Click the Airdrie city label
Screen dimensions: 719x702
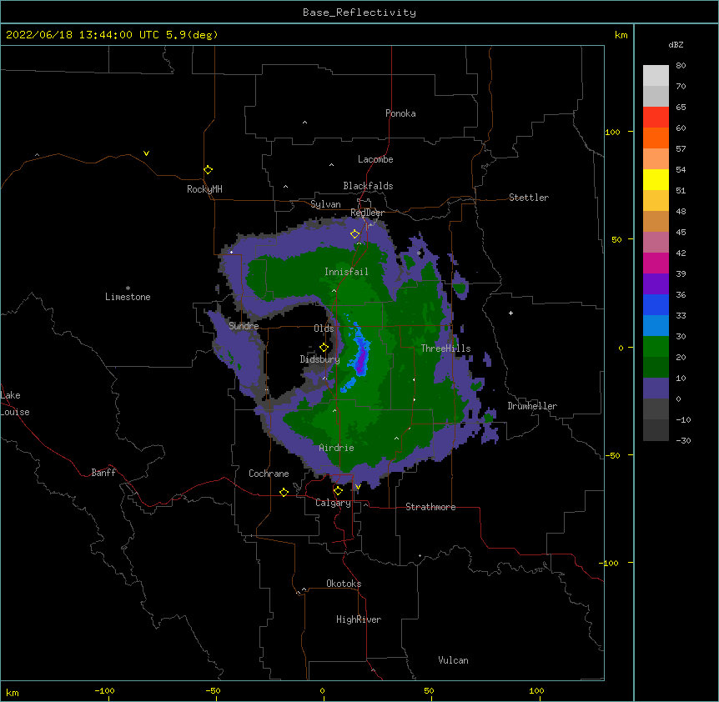(337, 448)
